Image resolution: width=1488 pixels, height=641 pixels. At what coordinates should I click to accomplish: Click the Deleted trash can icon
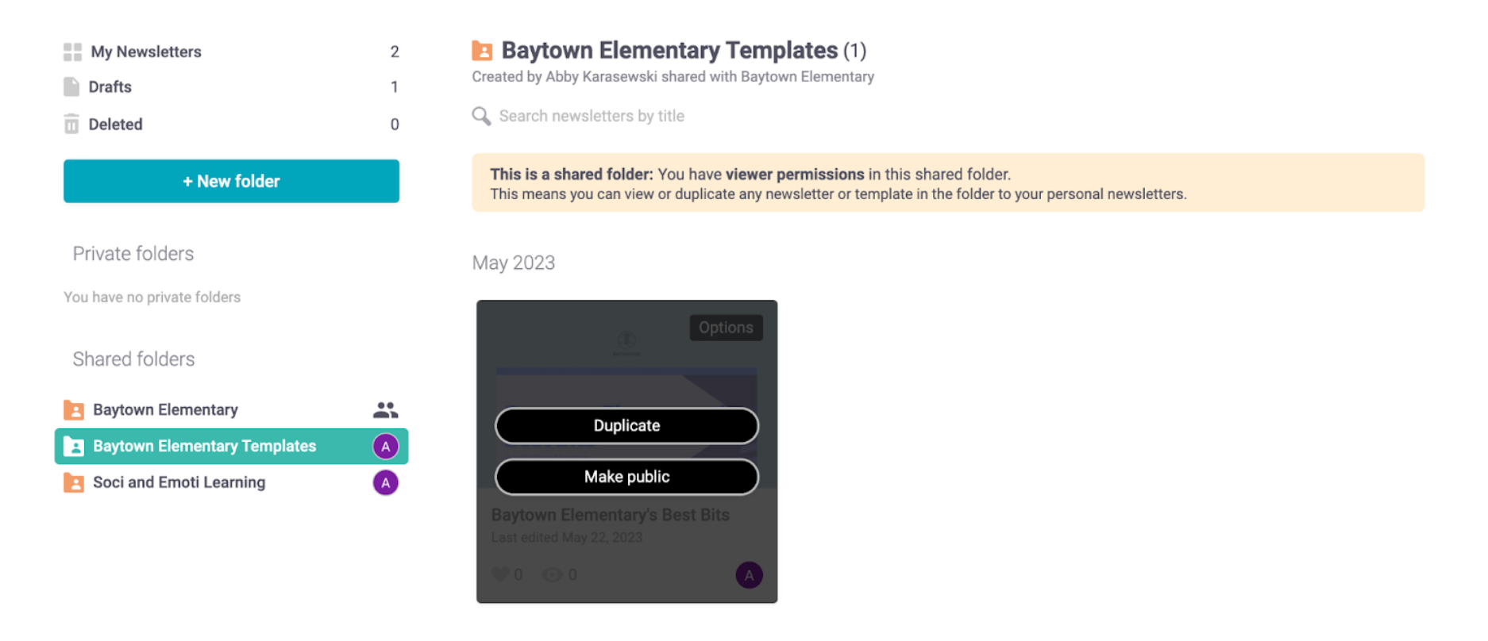coord(71,125)
